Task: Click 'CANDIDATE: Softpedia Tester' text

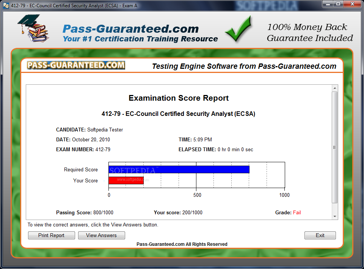Action: [x=89, y=130]
